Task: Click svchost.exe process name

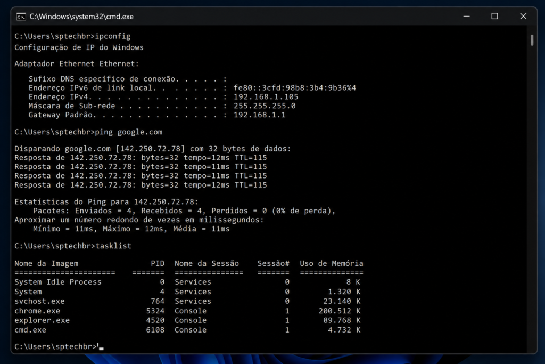Action: click(x=39, y=301)
